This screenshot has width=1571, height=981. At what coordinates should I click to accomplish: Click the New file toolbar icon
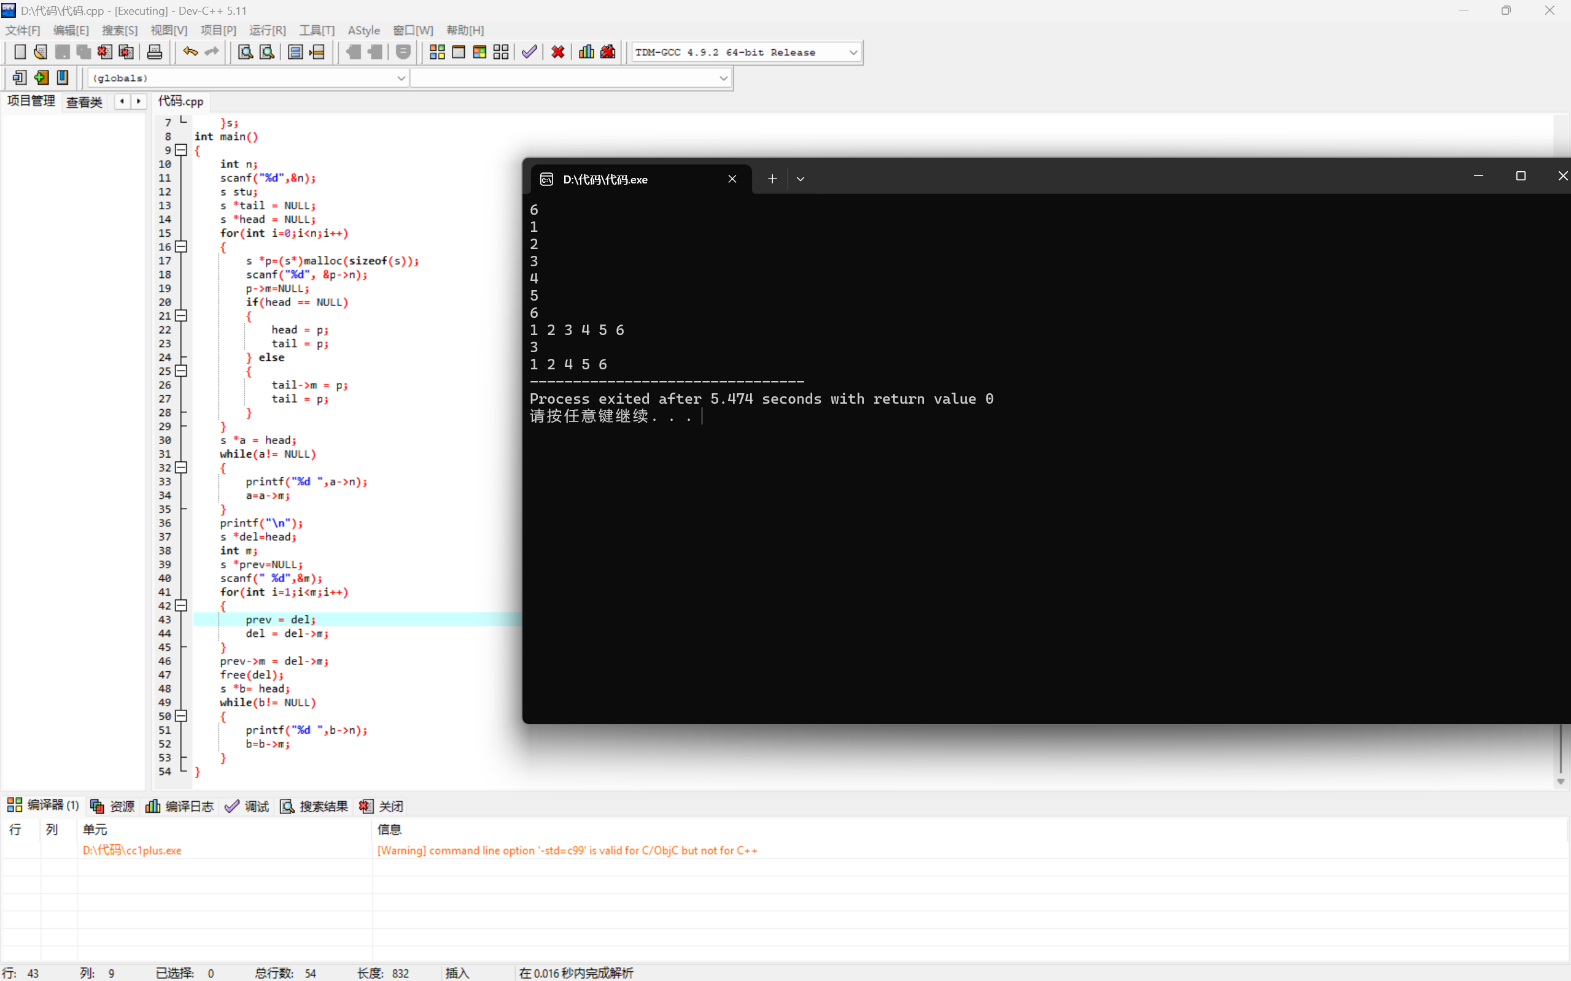[x=20, y=52]
